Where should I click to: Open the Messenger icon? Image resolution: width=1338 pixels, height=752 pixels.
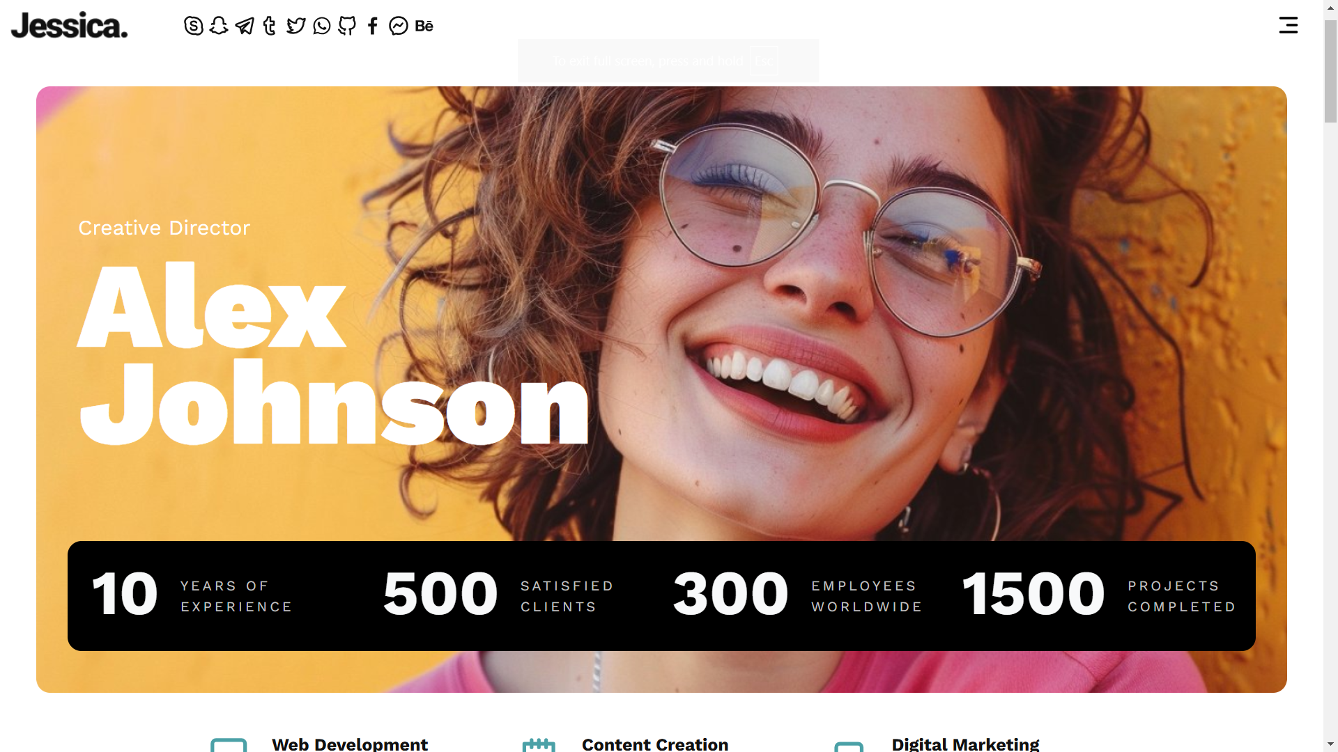(x=399, y=26)
